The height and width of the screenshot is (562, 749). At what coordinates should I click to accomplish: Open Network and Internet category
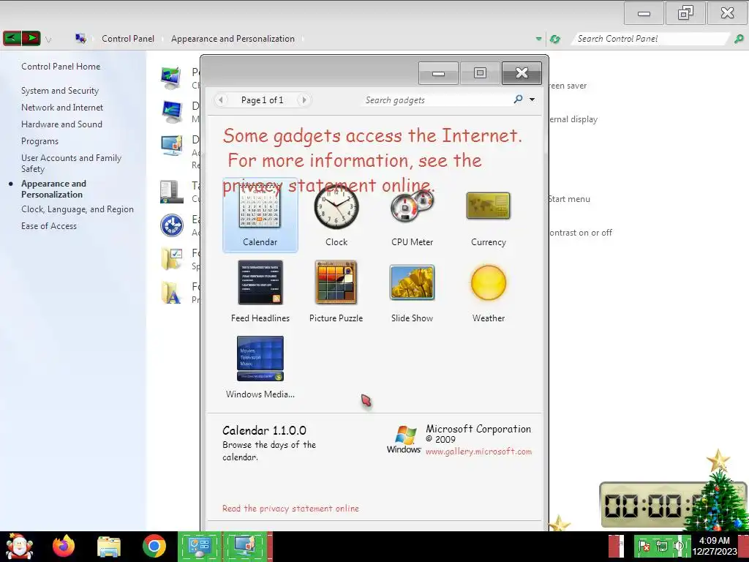click(x=62, y=108)
